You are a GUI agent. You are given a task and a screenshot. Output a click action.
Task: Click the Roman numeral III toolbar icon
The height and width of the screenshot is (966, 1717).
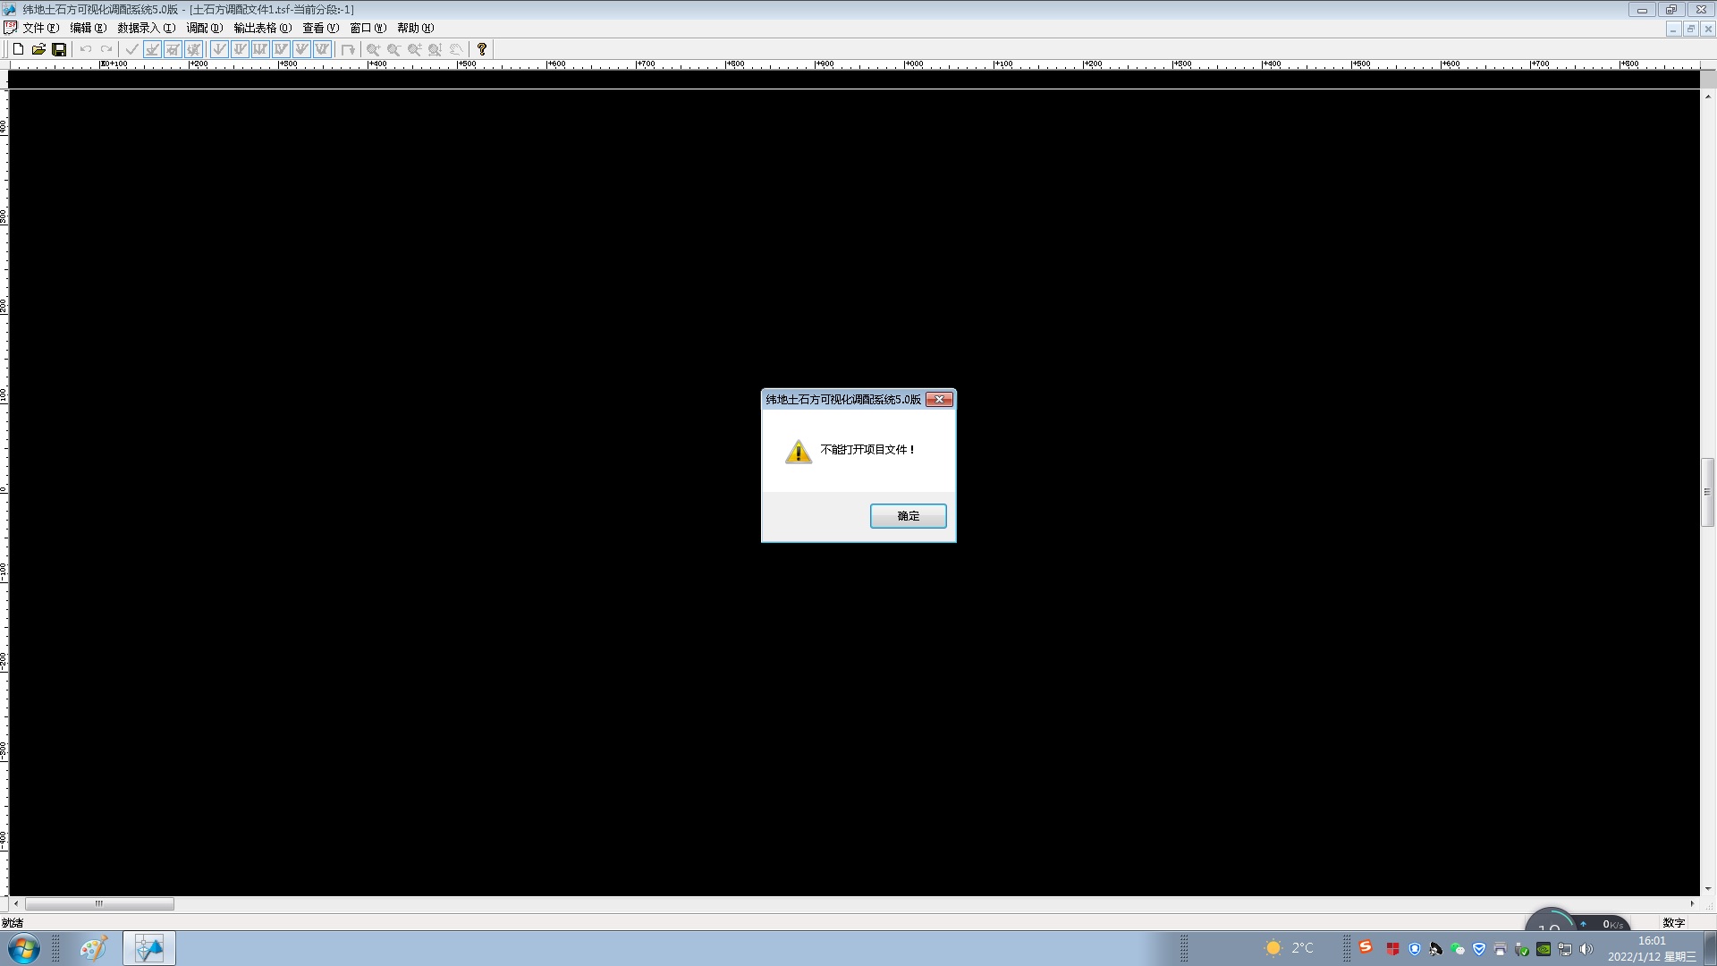260,49
